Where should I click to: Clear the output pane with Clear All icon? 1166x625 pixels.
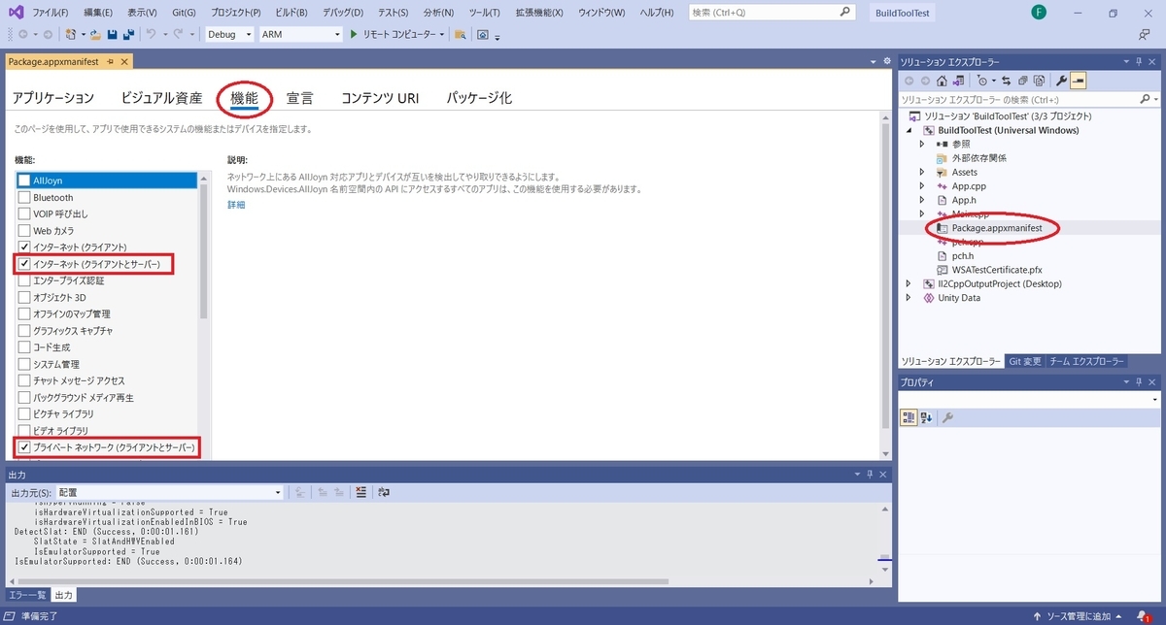pyautogui.click(x=360, y=492)
